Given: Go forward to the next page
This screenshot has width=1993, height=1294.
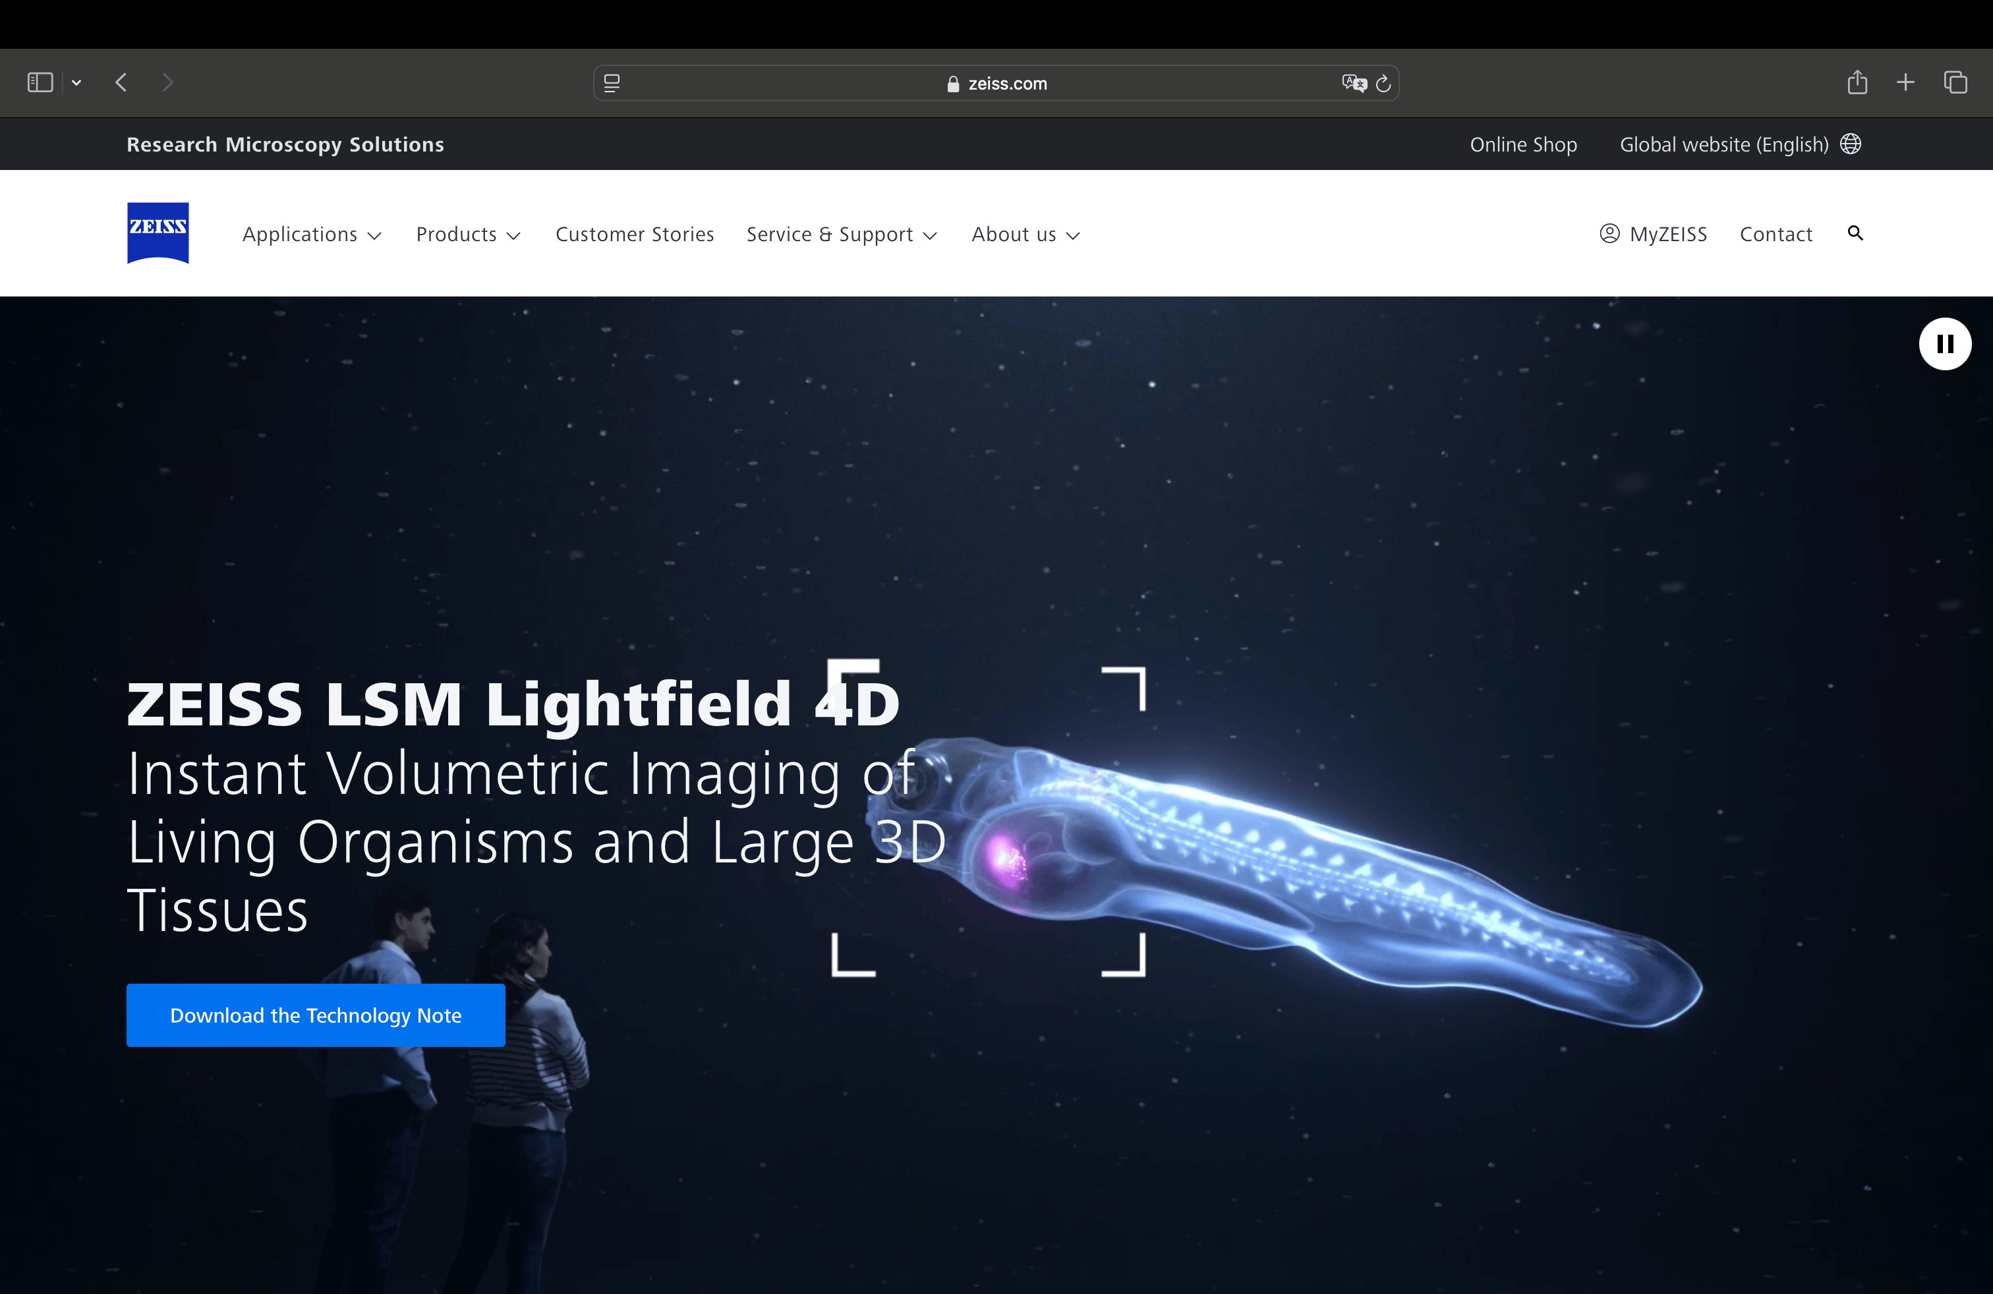Looking at the screenshot, I should point(167,82).
